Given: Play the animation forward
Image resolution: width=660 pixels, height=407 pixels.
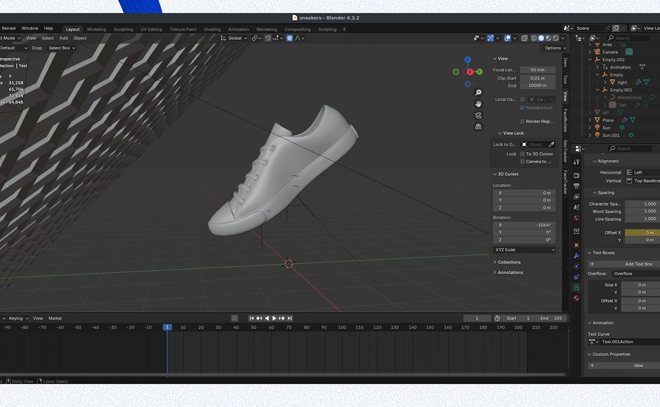Looking at the screenshot, I should point(274,318).
